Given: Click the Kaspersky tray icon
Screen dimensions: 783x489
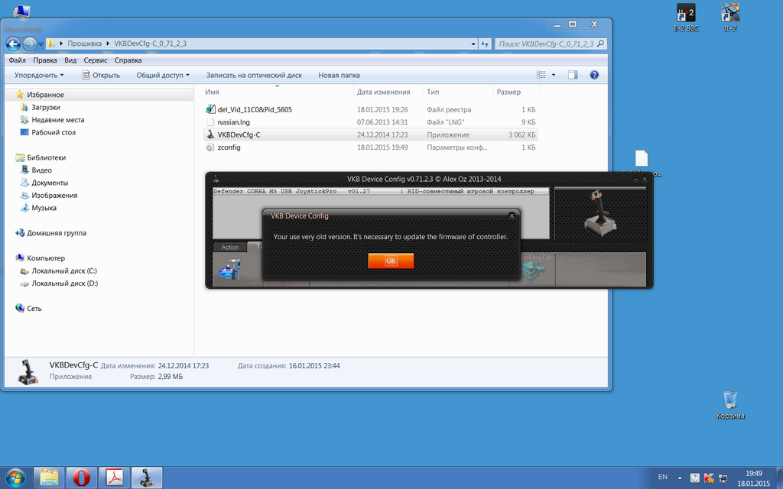Looking at the screenshot, I should pos(708,478).
